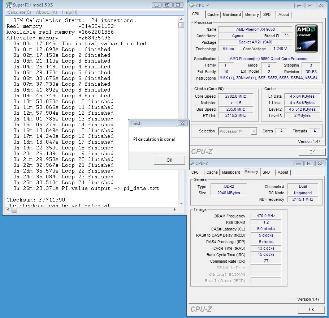This screenshot has height=318, width=329.
Task: Click the horizontal scrollbar thumb in Super PI
Action: pos(14,210)
